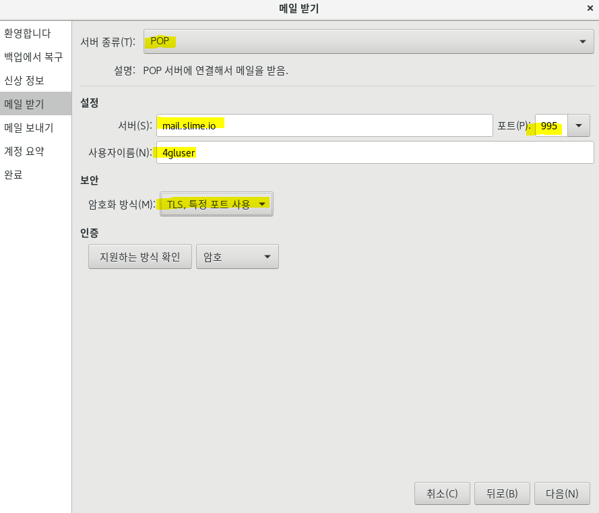This screenshot has height=513, width=599.
Task: Click the 사용자이름(N) label
Action: 121,153
